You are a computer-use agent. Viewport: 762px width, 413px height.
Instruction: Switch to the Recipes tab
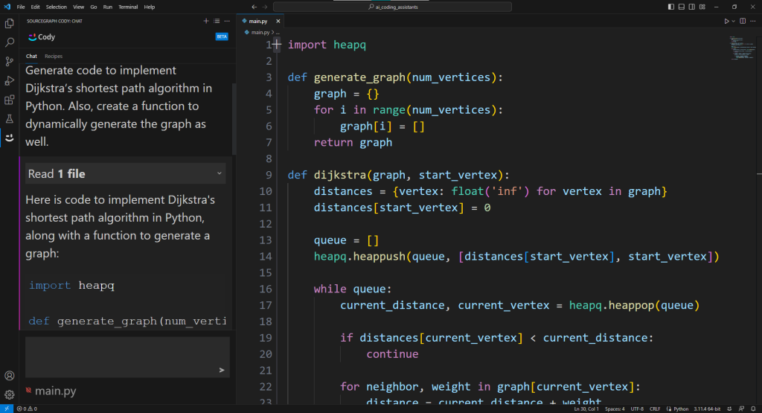54,56
